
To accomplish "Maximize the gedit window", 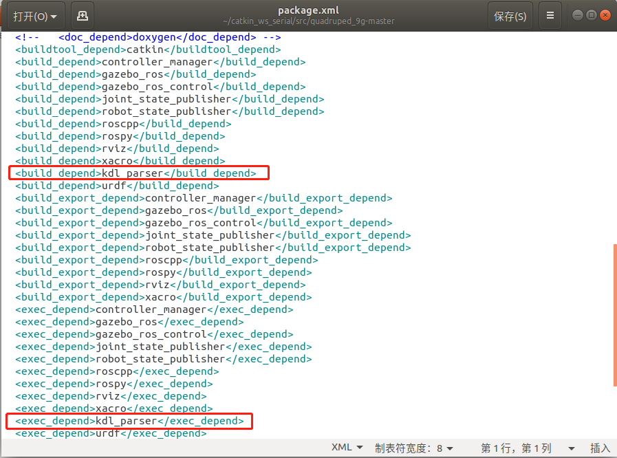I will click(592, 14).
